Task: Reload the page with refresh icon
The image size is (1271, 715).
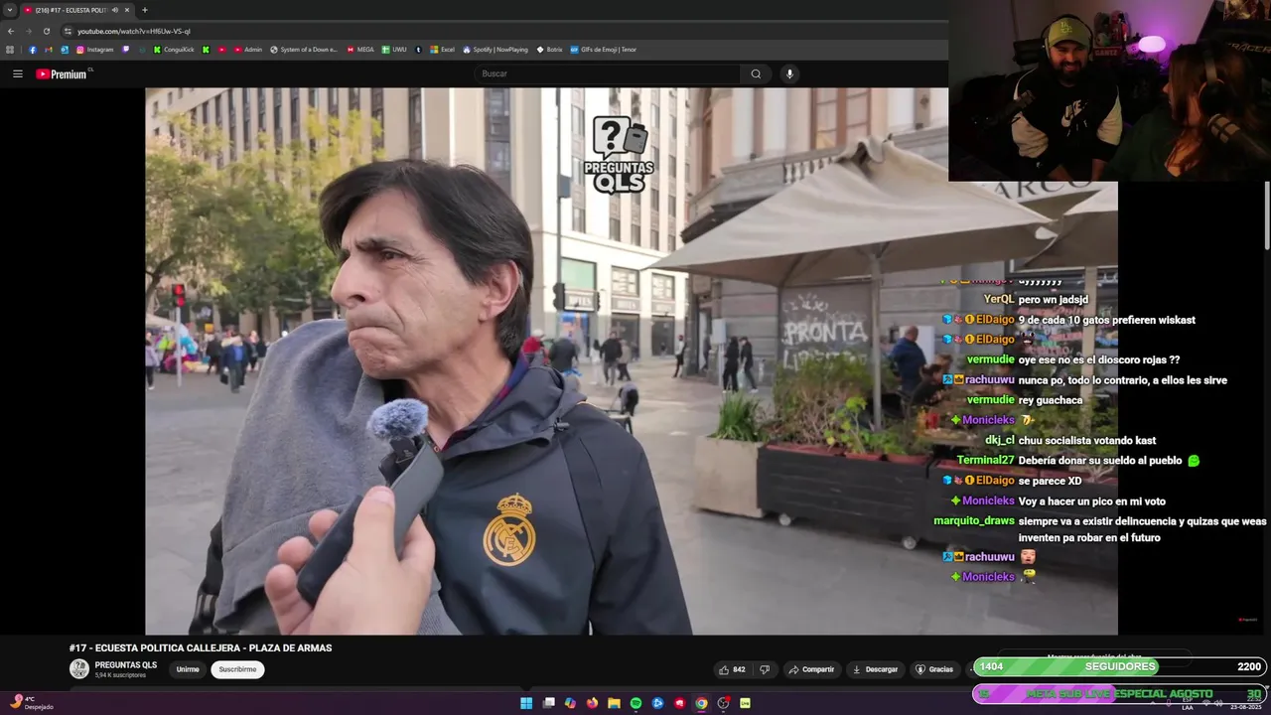Action: pyautogui.click(x=46, y=31)
